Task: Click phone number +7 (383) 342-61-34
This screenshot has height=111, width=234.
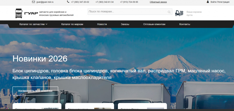Action: coord(104,2)
